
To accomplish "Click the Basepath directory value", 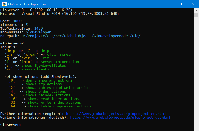I will (x=81, y=36).
